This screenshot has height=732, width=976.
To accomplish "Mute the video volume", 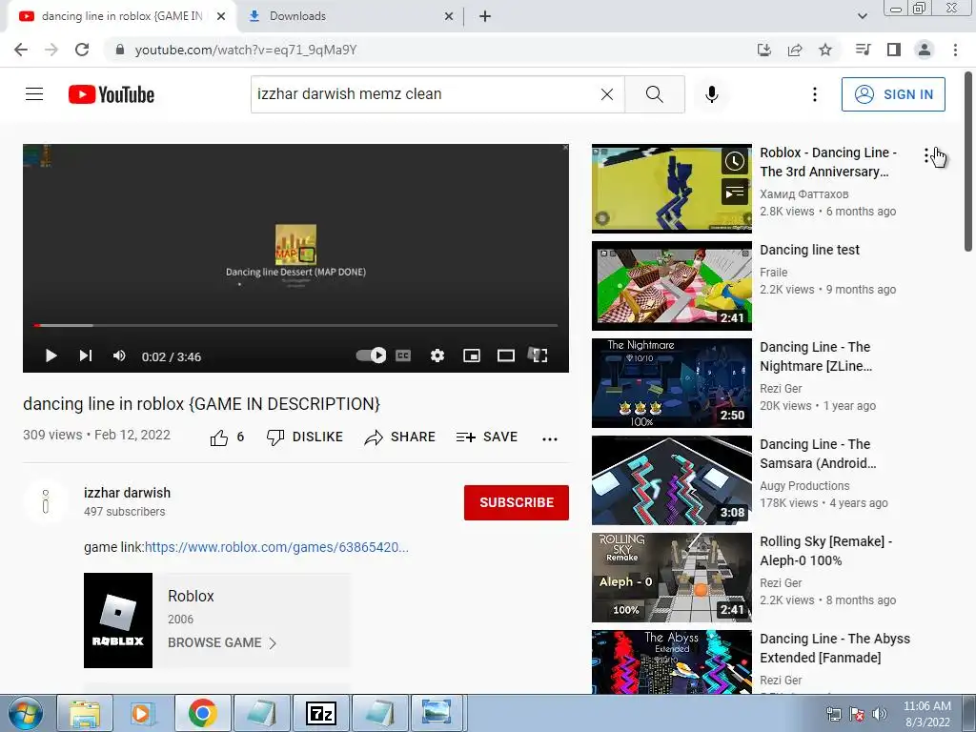I will 119,356.
